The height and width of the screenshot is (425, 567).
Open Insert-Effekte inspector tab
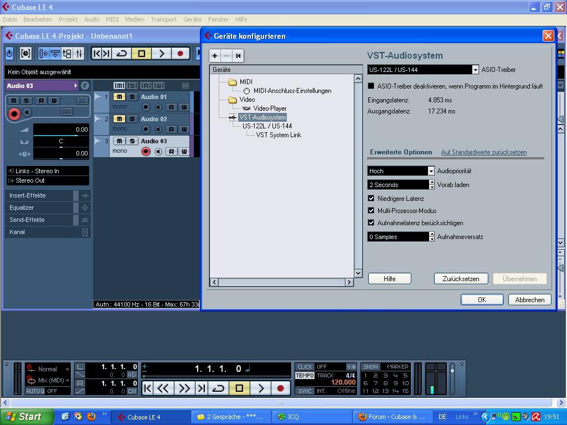pyautogui.click(x=39, y=195)
